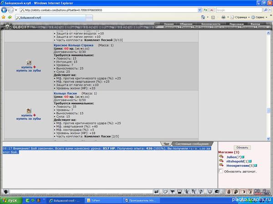Click the walking figure icon in chat bar
The image size is (273, 204).
point(187,192)
